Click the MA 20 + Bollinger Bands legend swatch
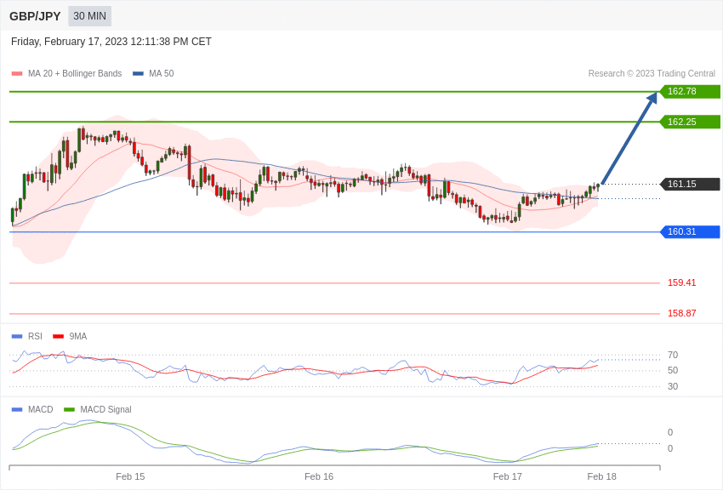 click(17, 74)
